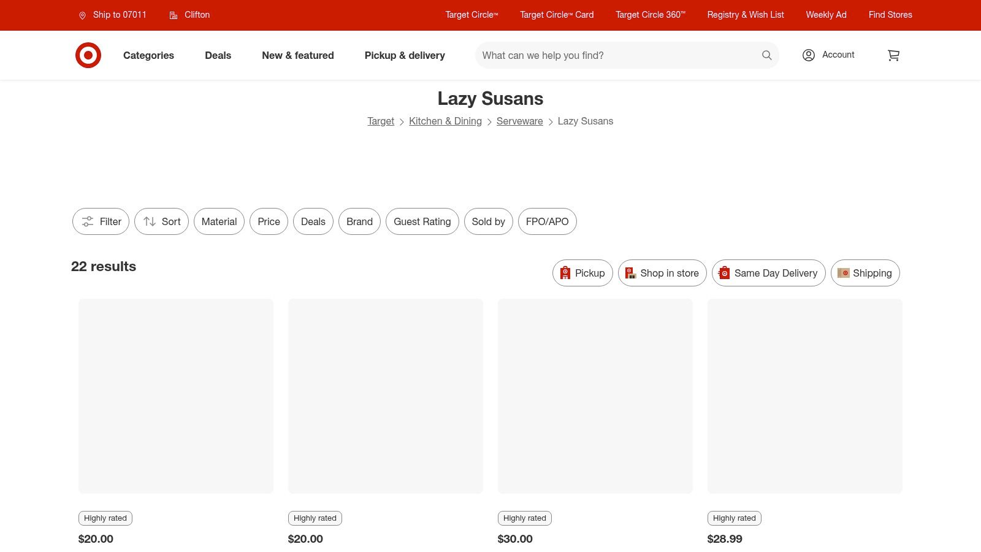981x552 pixels.
Task: Open first product image priced $20.00
Action: point(176,396)
